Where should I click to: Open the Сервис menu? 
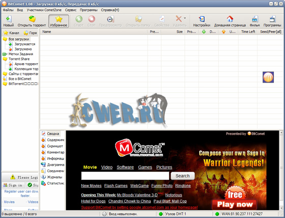click(x=71, y=10)
